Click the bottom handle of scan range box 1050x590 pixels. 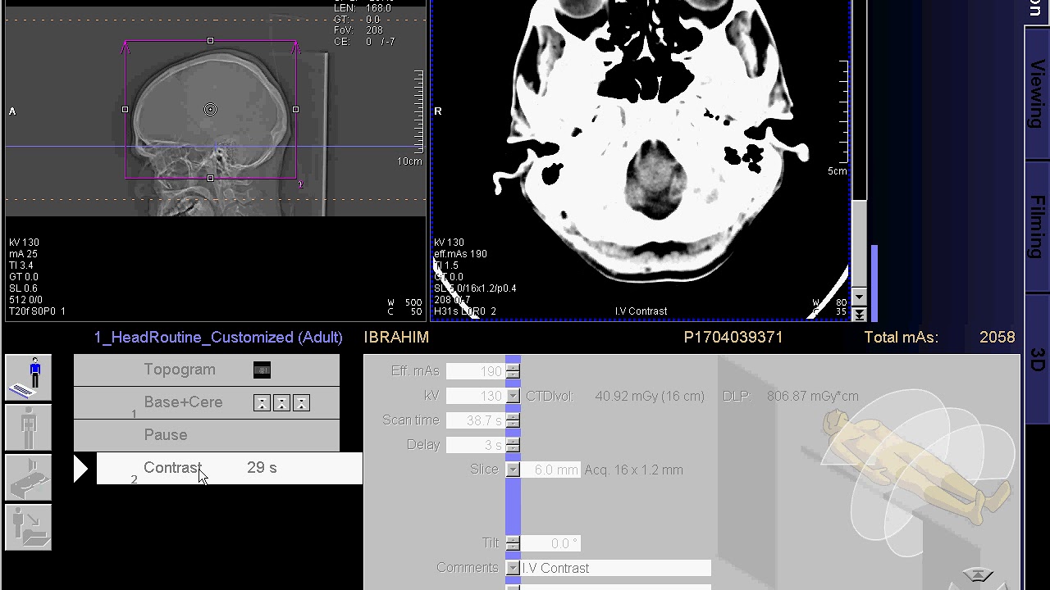point(211,178)
